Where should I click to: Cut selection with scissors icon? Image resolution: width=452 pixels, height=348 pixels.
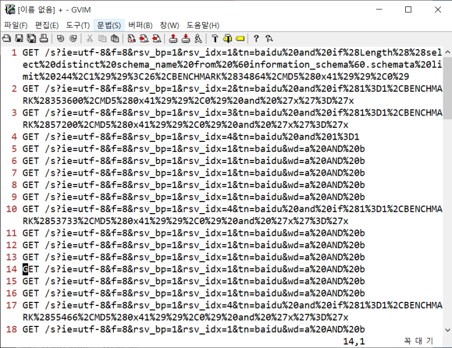pyautogui.click(x=89, y=39)
